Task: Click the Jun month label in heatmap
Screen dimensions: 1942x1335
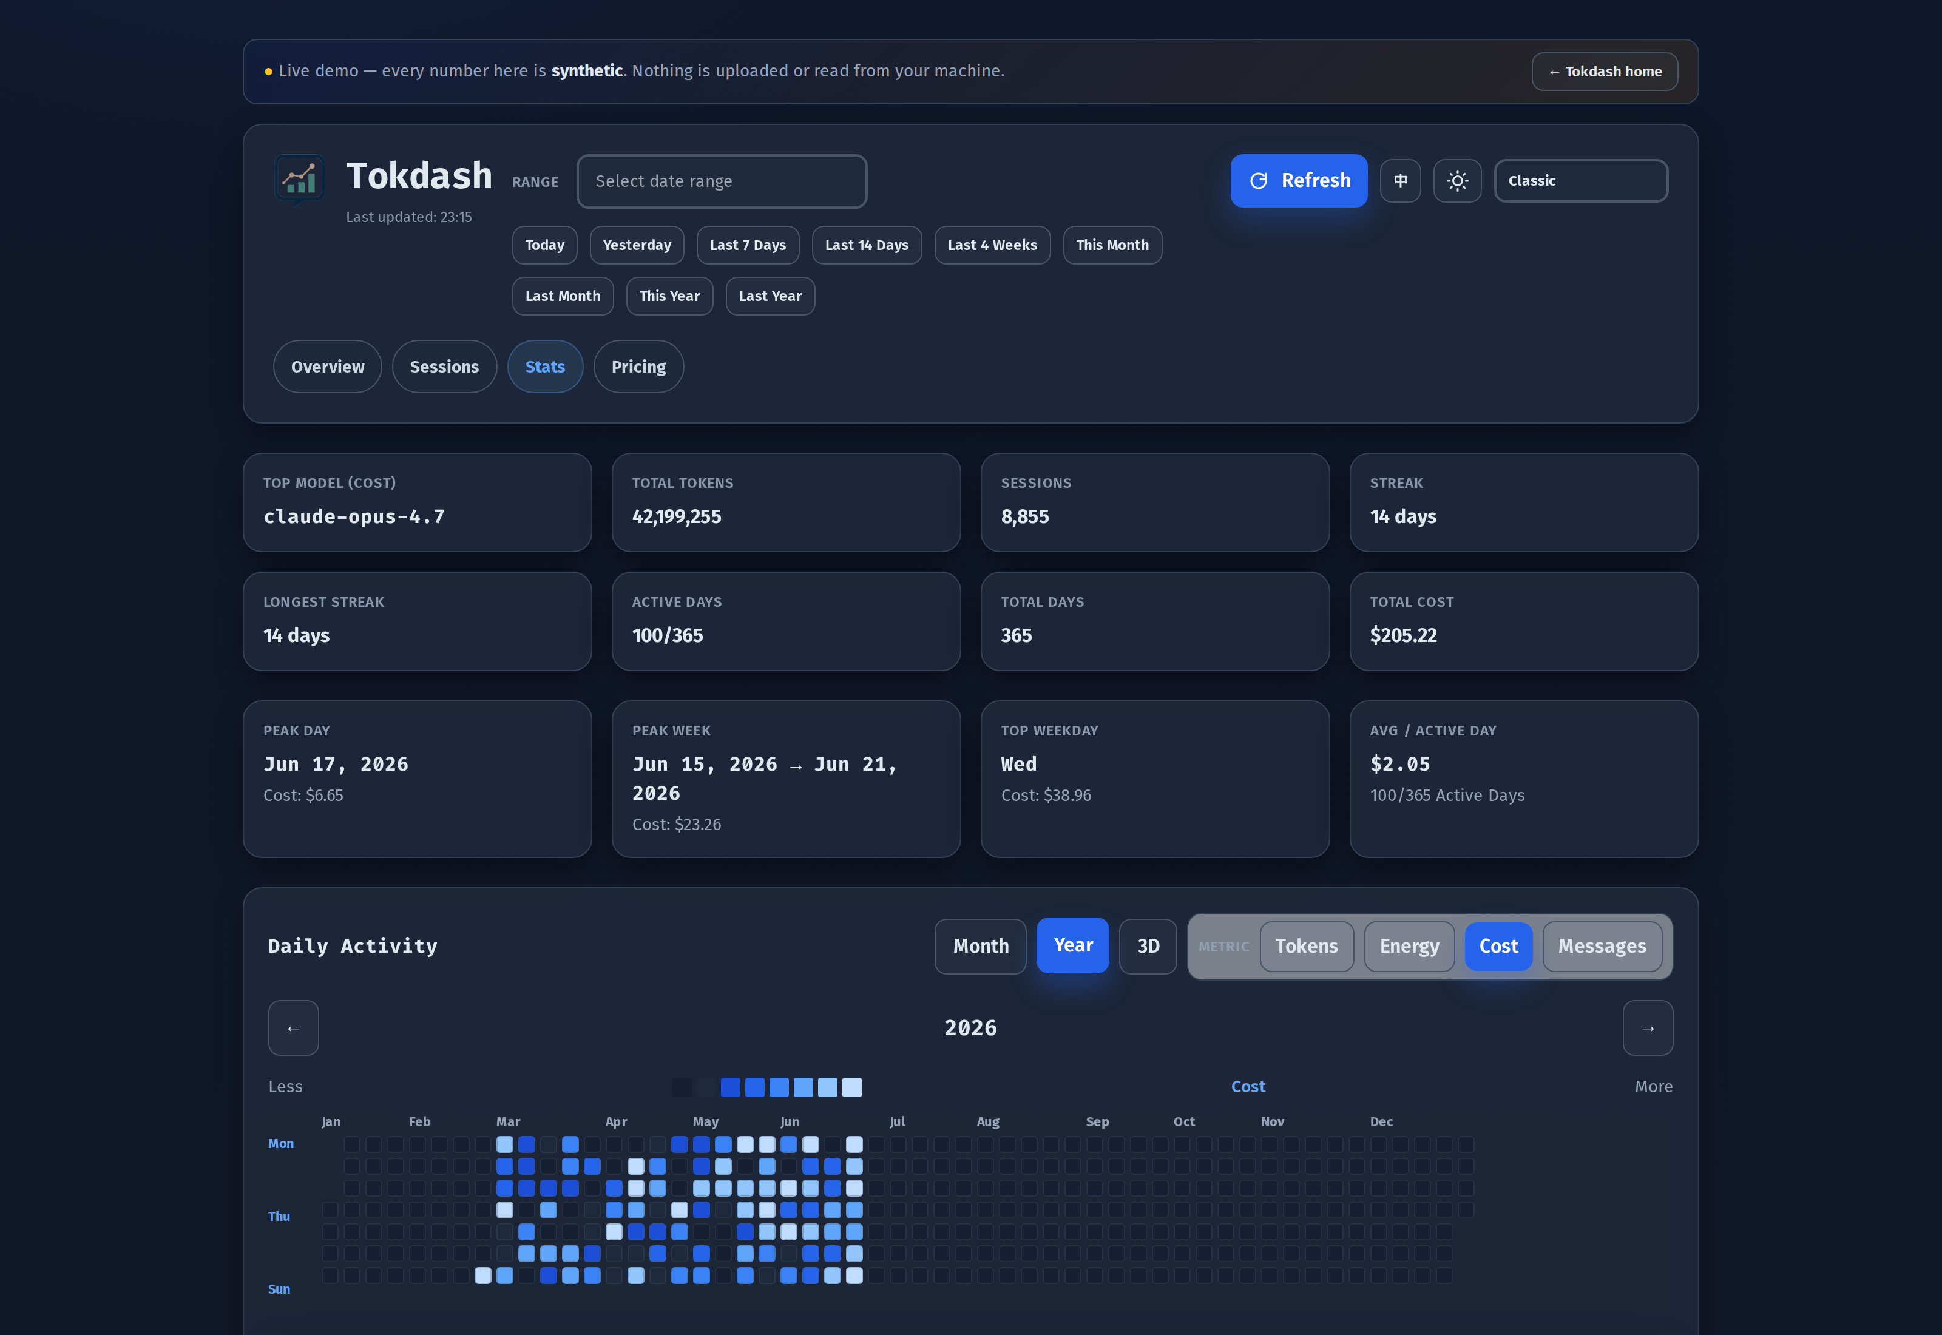Action: click(x=790, y=1123)
